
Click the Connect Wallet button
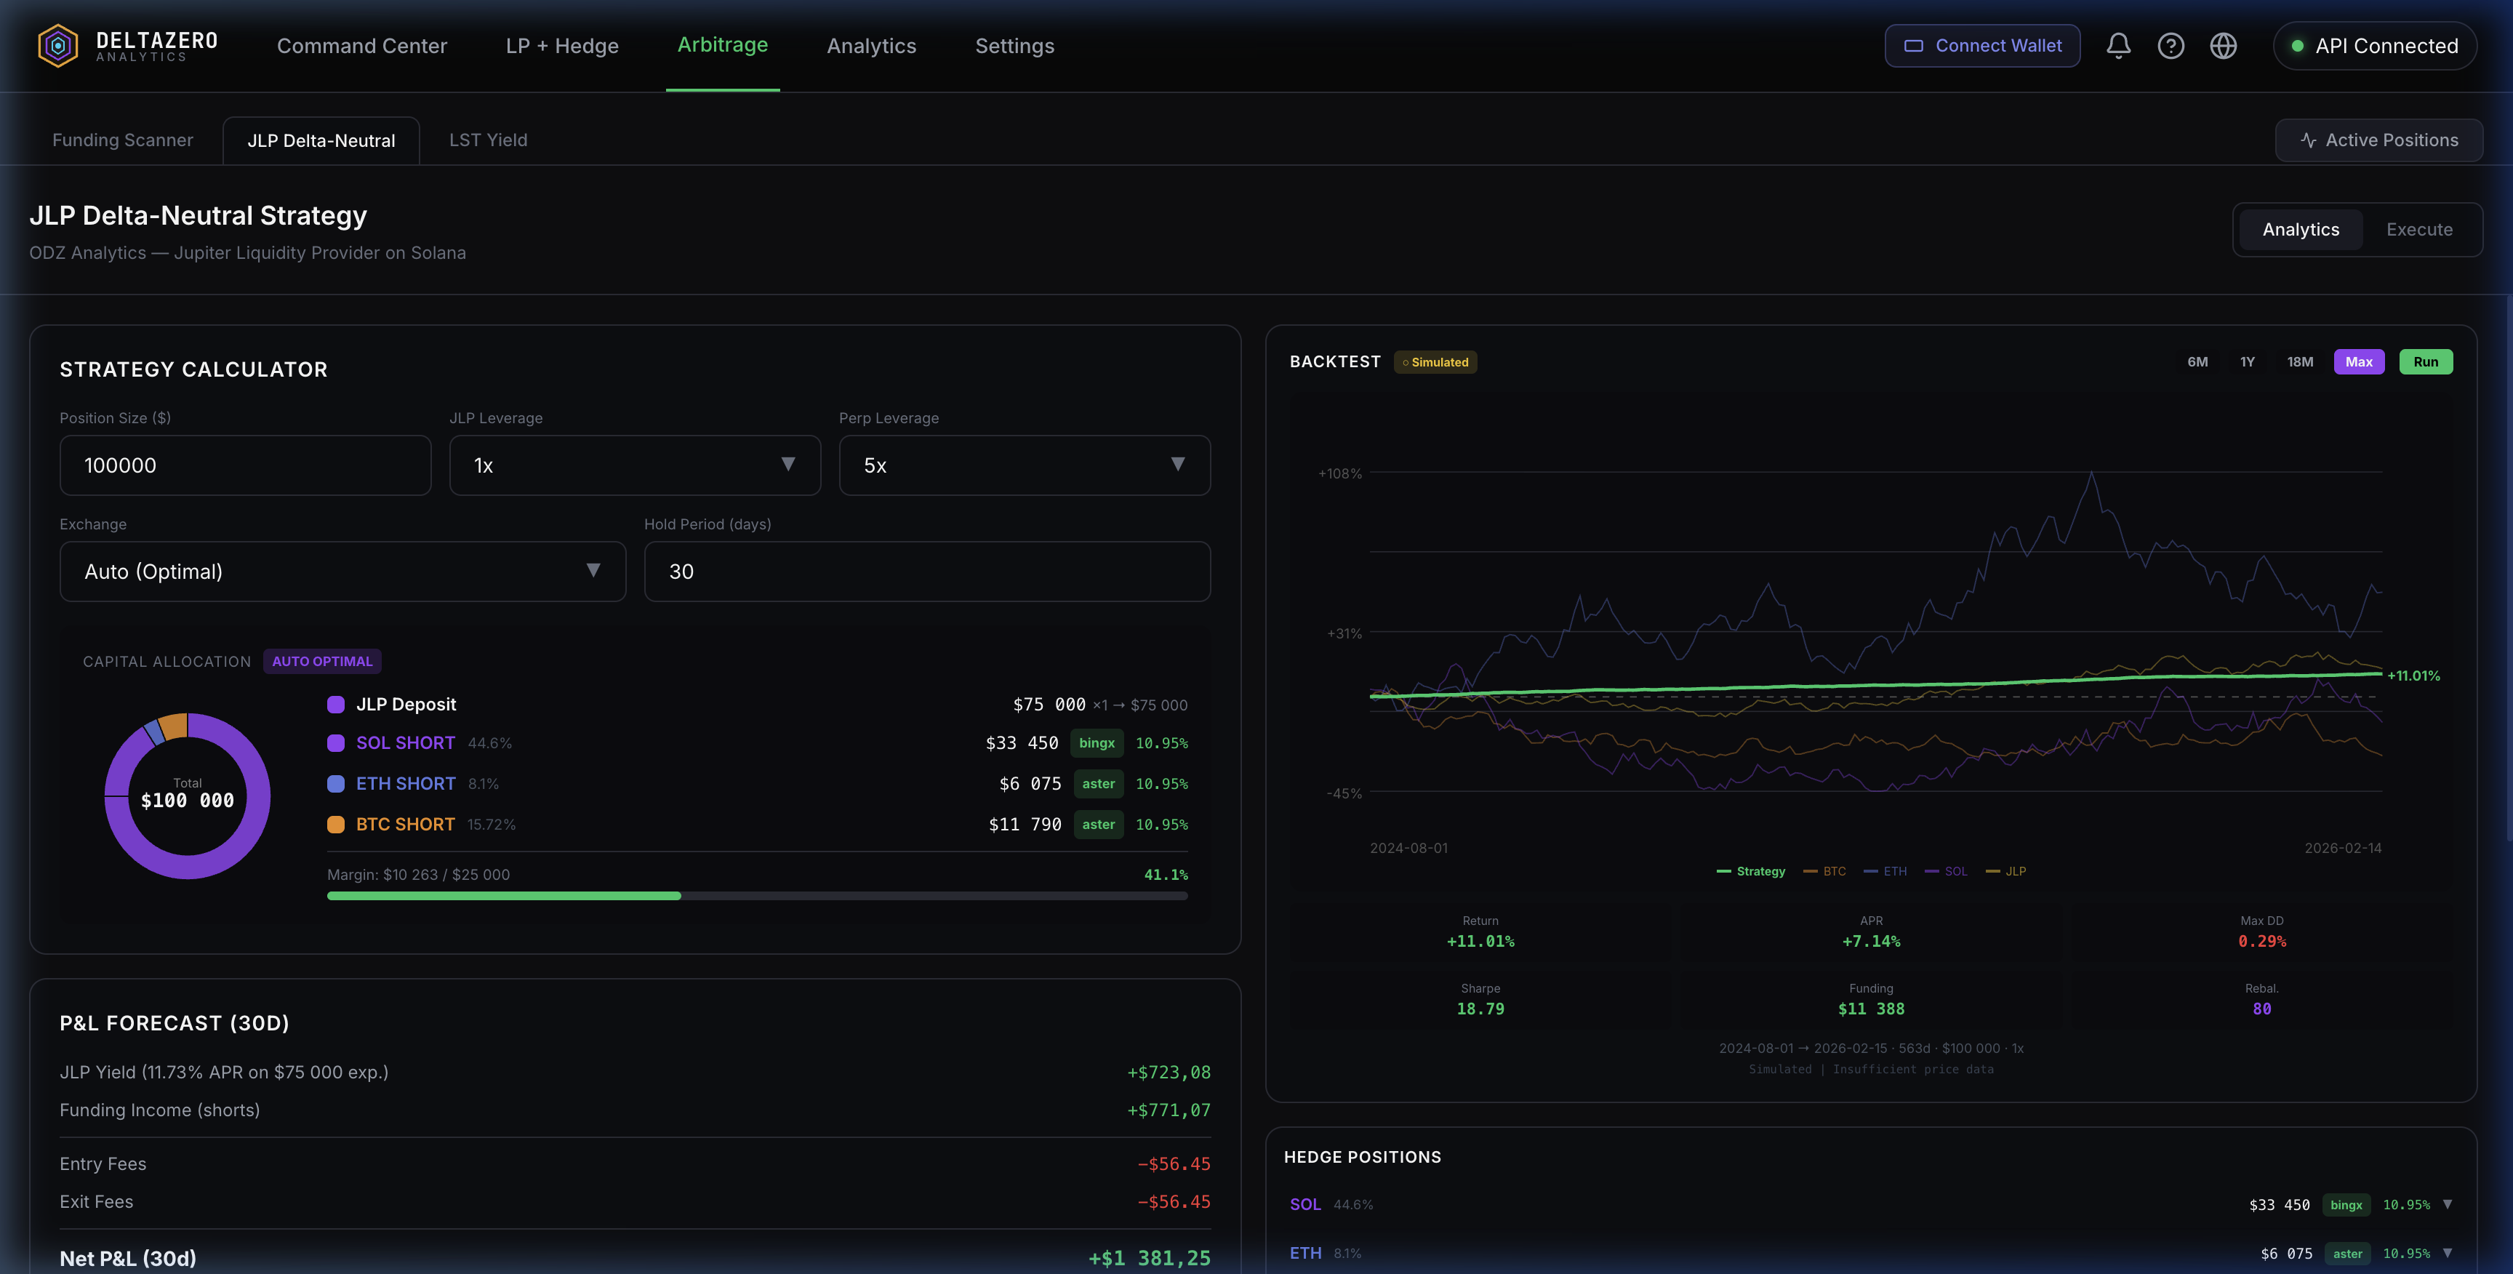[1981, 45]
